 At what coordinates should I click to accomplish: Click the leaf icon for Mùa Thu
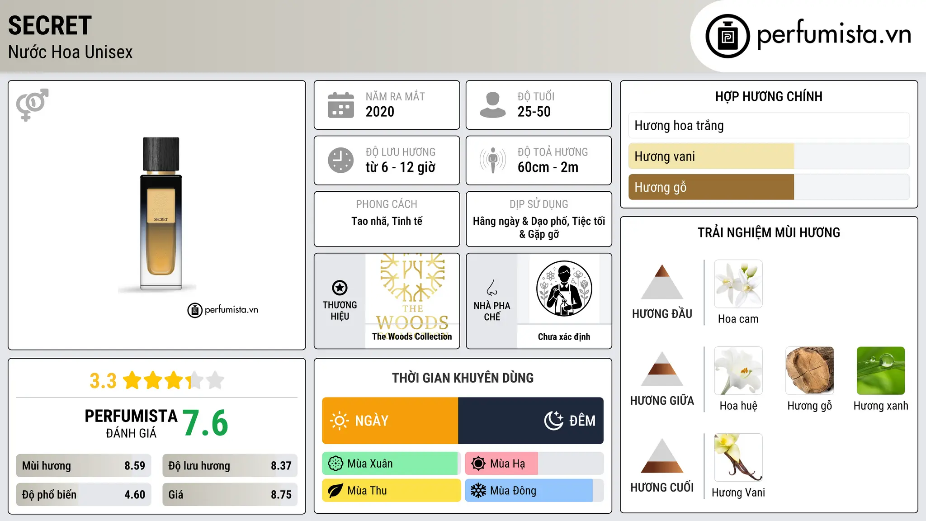click(335, 491)
